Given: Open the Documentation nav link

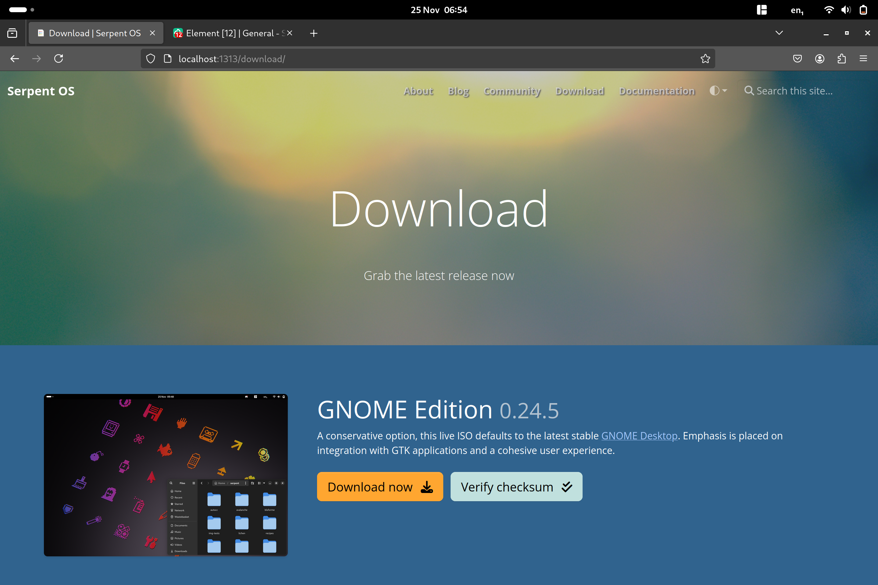Looking at the screenshot, I should [657, 91].
